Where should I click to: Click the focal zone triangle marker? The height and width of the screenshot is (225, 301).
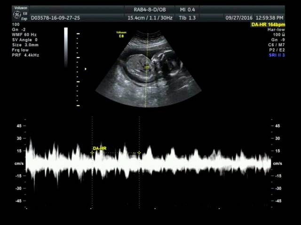tap(85, 69)
